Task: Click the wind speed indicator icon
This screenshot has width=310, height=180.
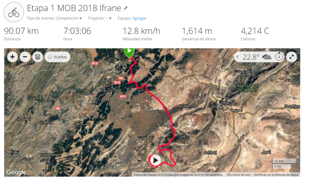Action: click(x=279, y=57)
